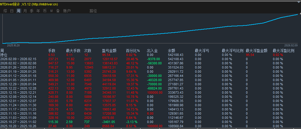
Task: Click the withdrawal value -70000.00
Action: (154, 84)
